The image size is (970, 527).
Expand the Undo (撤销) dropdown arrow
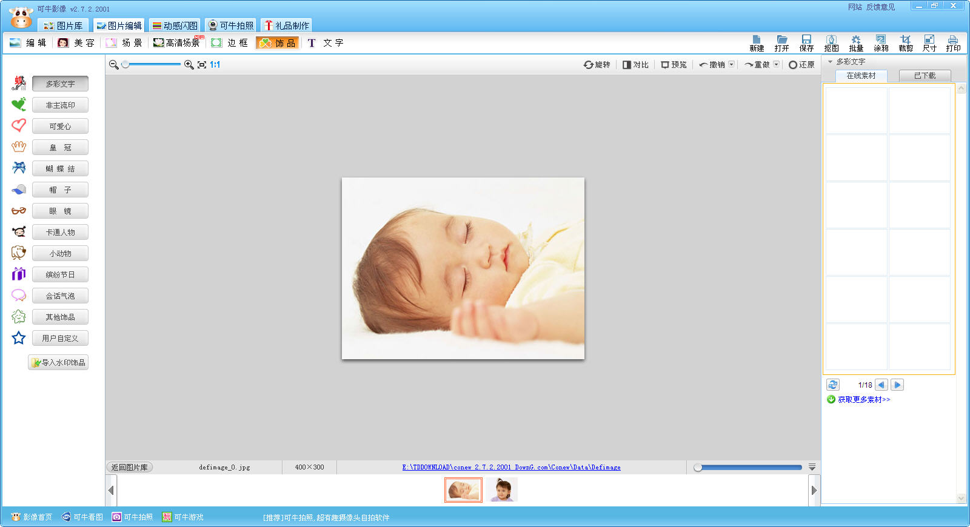click(x=731, y=64)
